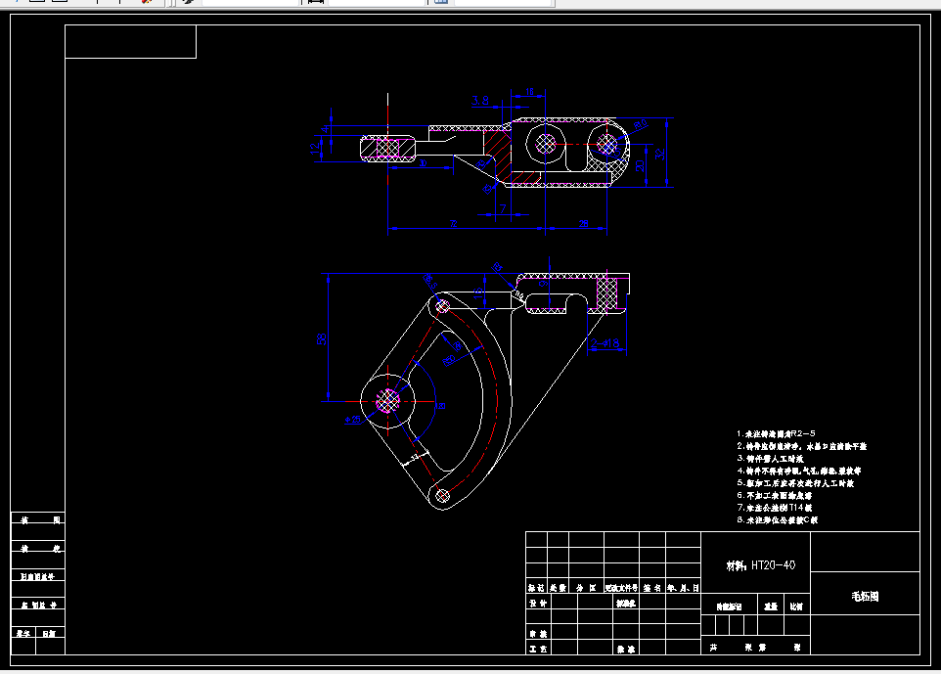Click the 32 vertical dimension text

(x=660, y=154)
